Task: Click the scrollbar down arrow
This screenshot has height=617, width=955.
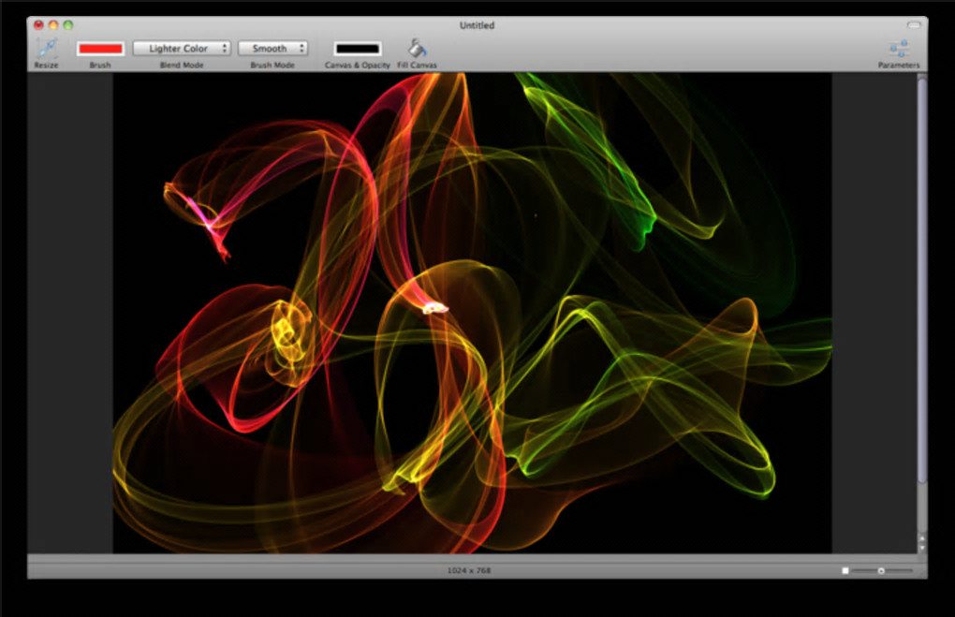Action: [922, 548]
